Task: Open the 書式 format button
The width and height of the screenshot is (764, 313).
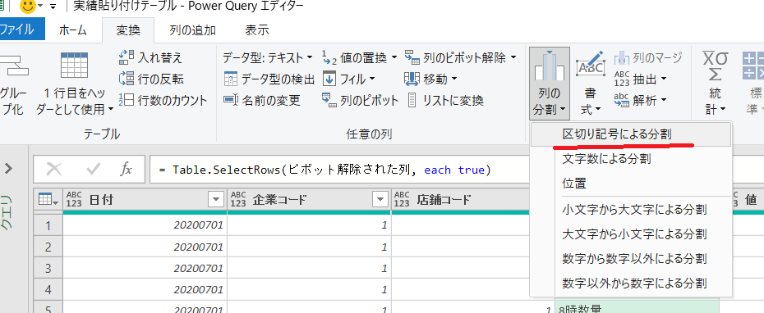Action: [591, 84]
